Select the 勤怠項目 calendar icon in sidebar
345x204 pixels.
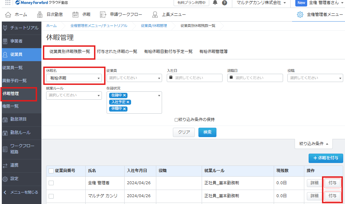[5, 119]
